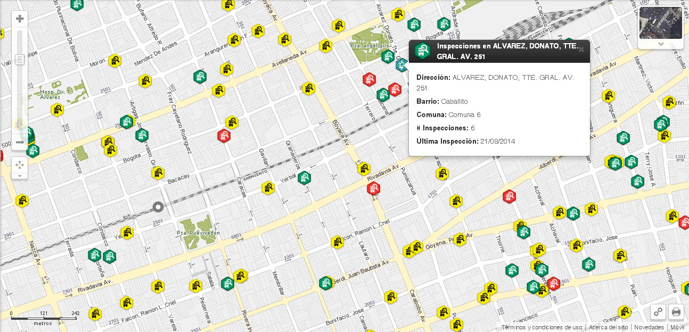Click the share link icon at bottom right
Screen dimensions: 689x332
[658, 312]
